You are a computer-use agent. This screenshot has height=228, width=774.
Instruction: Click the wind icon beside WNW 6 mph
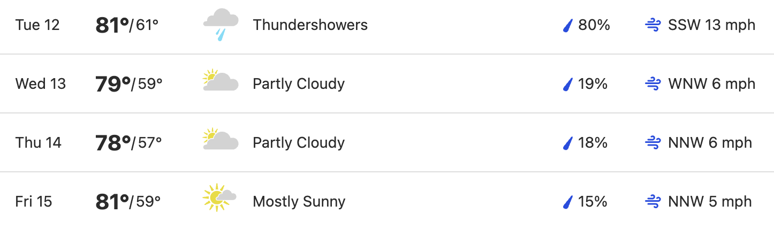[653, 84]
